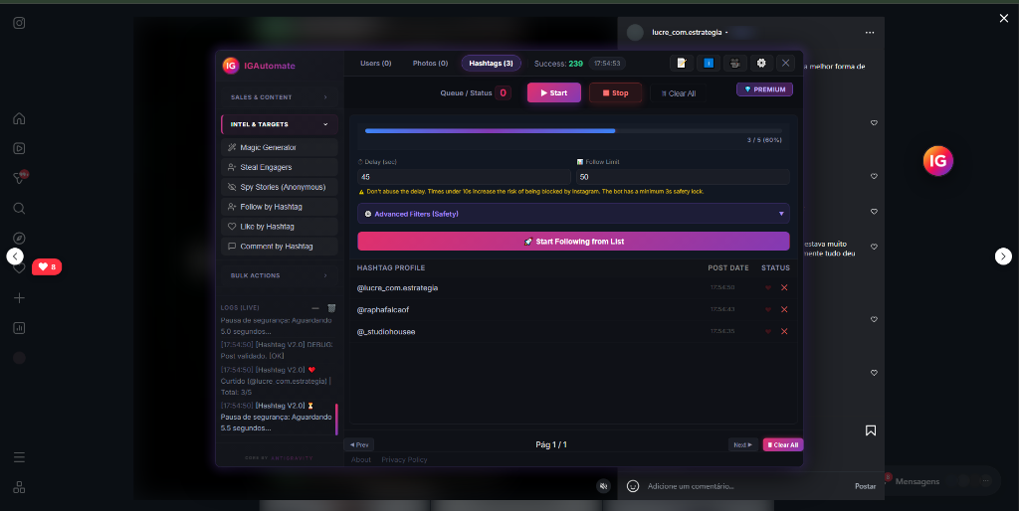Minimize the live logs panel
1019x511 pixels.
tap(315, 308)
